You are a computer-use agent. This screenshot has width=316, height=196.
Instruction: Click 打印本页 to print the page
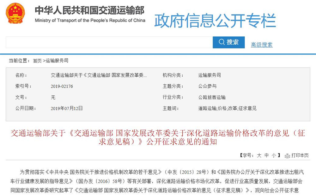coord(300,155)
